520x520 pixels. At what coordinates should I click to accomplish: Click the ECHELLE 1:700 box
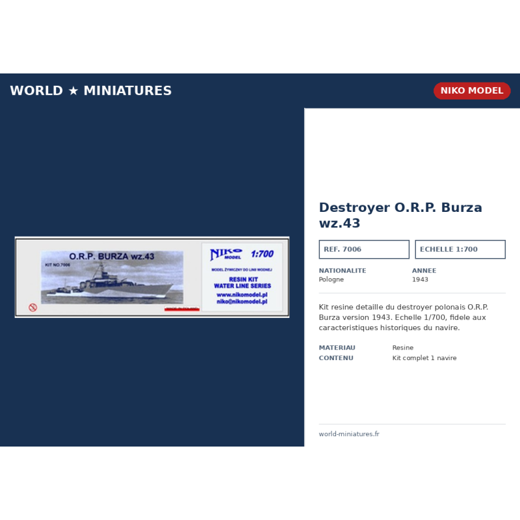click(460, 249)
